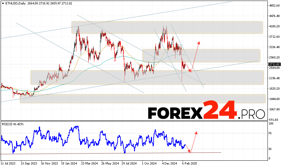This screenshot has height=167, width=282.
Task: Click the RSI 70 level axis label
Action: (x=270, y=133)
